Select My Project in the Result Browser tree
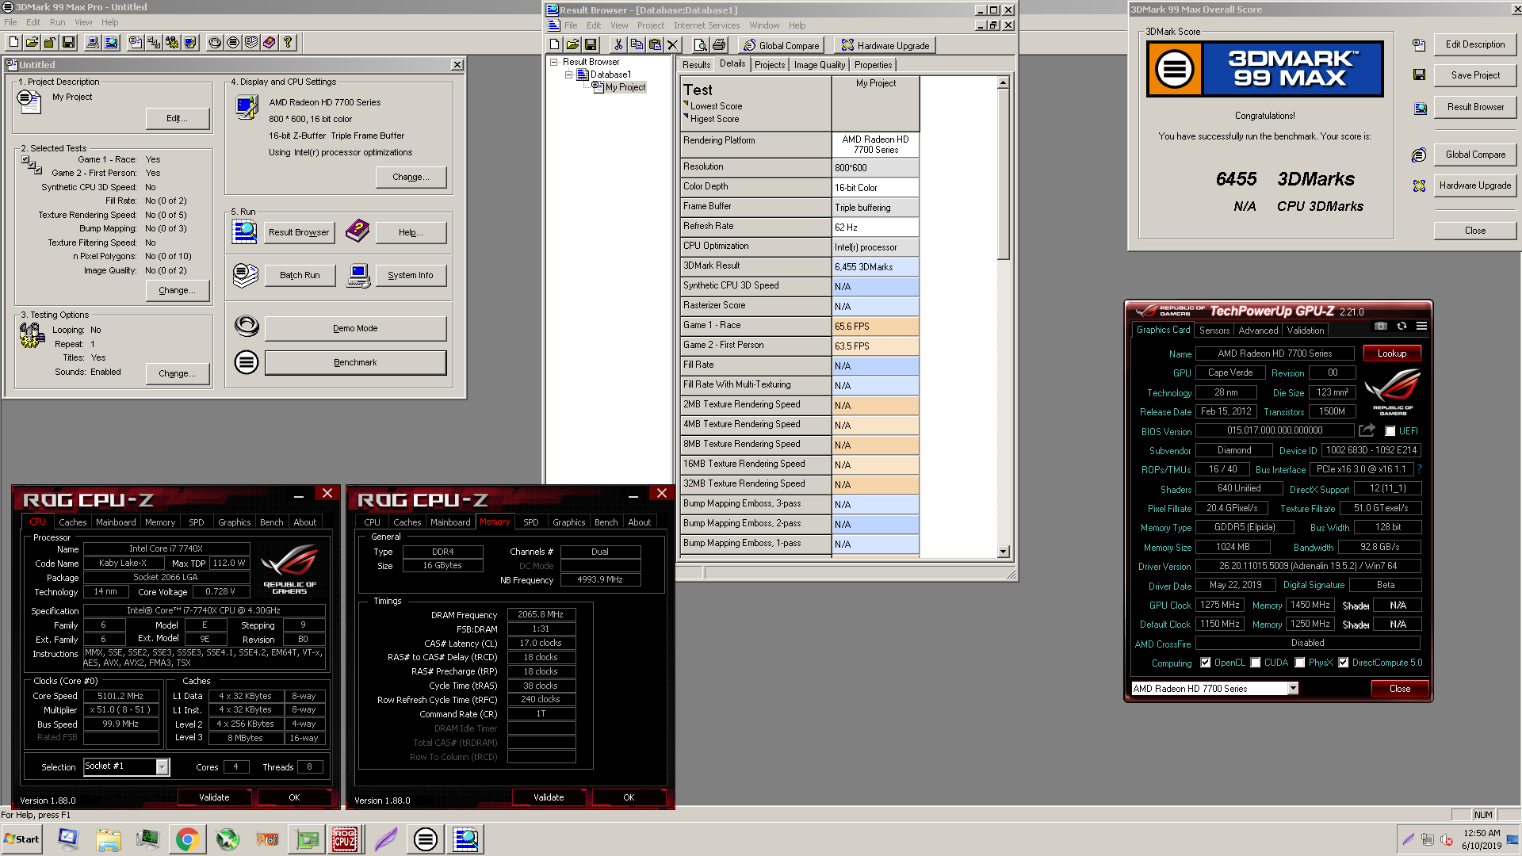 tap(625, 87)
